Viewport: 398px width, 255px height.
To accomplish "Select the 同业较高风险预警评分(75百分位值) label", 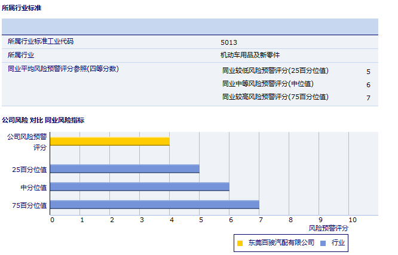I will [x=275, y=97].
